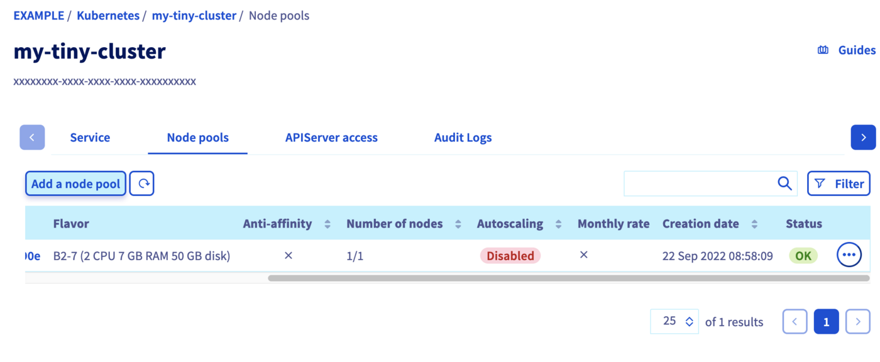Screen dimensions: 880x362
Task: Click the Guides book icon
Action: 823,50
